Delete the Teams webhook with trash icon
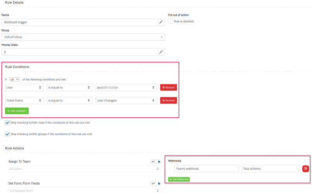 click(305, 169)
